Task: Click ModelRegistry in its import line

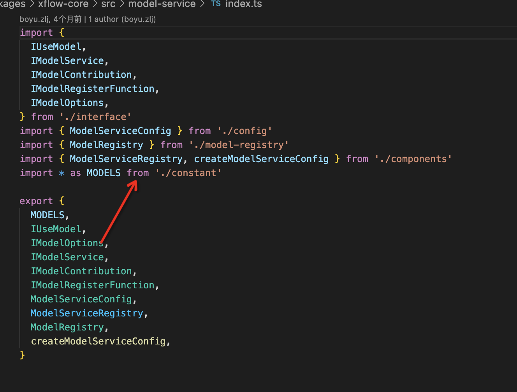Action: point(106,145)
